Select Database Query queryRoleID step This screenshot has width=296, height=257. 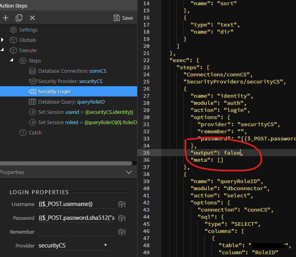[x=72, y=102]
